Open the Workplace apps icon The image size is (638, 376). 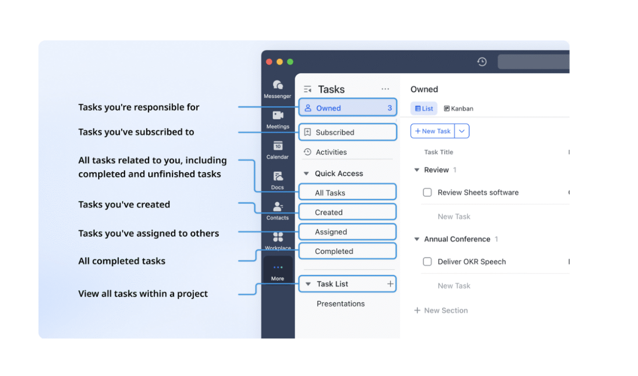(x=278, y=238)
